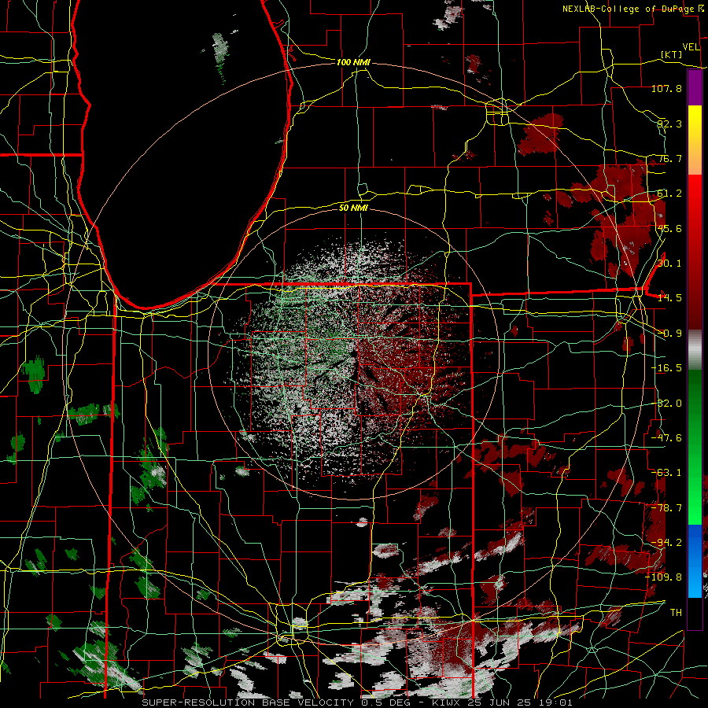Select the -109.8 scale value
Image resolution: width=708 pixels, height=708 pixels.
pos(664,577)
